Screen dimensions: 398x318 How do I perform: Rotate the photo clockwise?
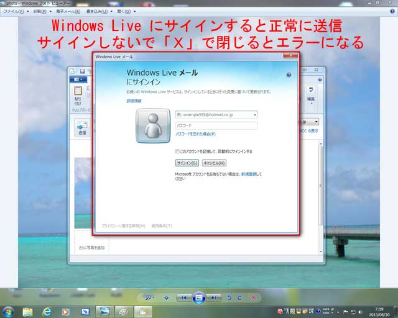pos(239,298)
